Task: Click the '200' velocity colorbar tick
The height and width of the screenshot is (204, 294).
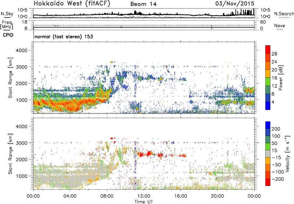Action: (276, 129)
